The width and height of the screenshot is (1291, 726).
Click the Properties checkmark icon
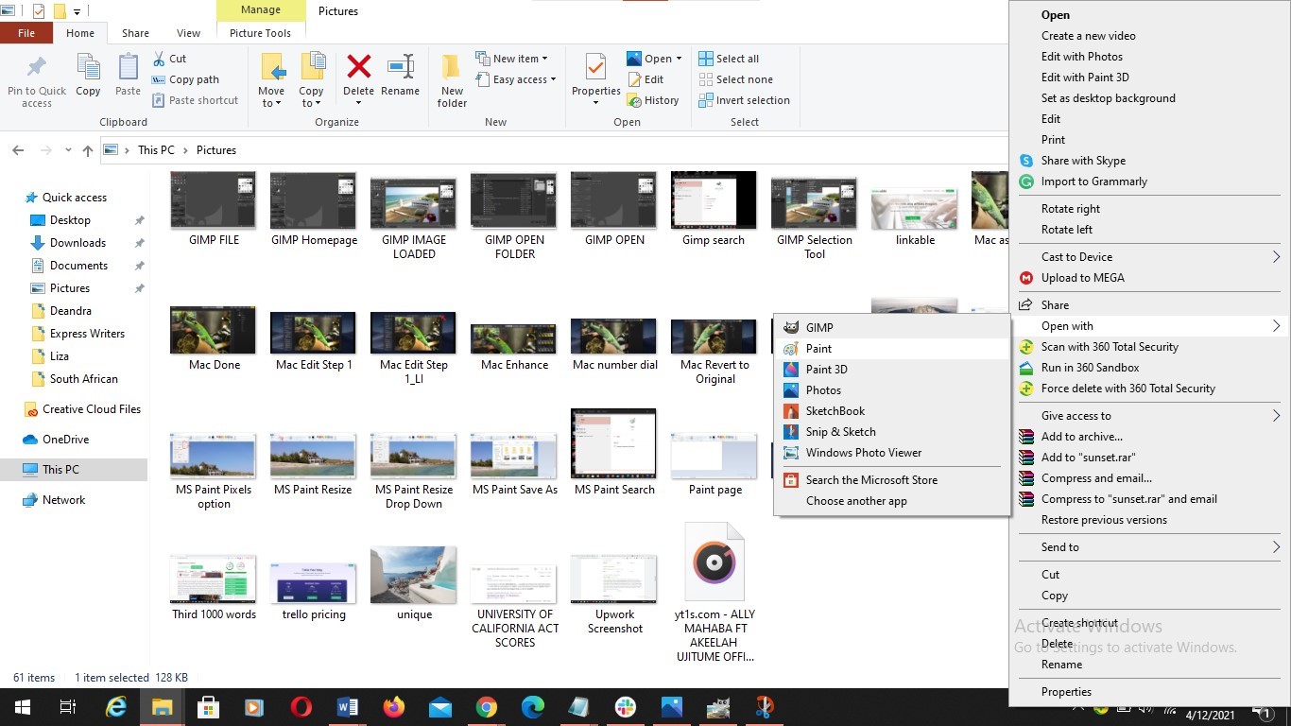(595, 66)
